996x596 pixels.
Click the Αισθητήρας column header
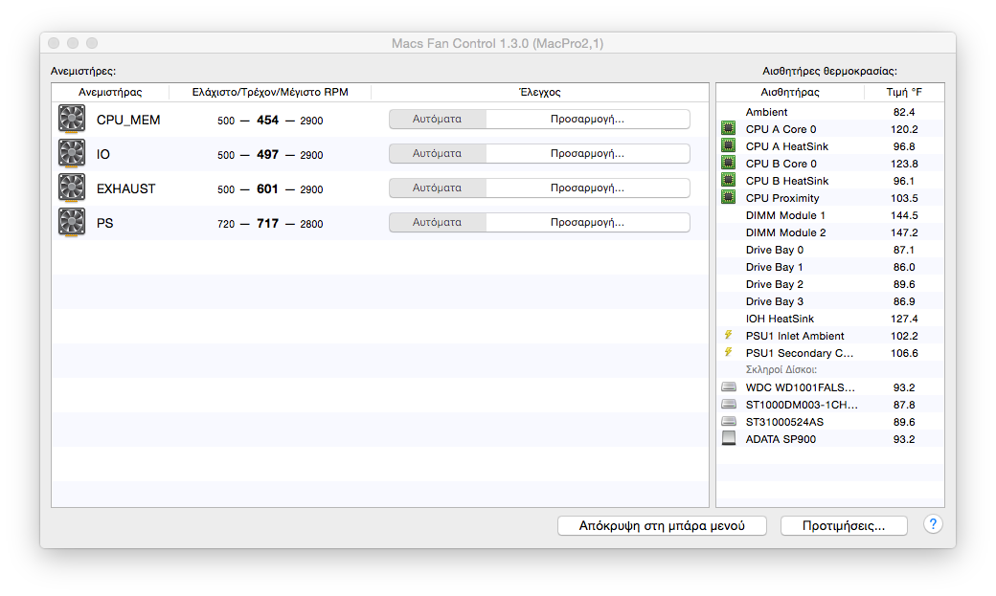[x=790, y=92]
